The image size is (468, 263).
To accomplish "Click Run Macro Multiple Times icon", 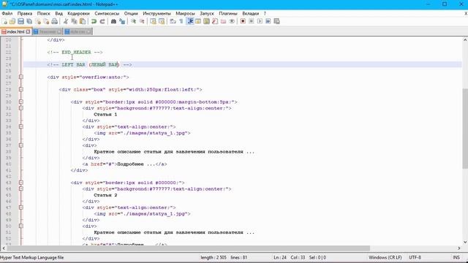I will (x=268, y=21).
